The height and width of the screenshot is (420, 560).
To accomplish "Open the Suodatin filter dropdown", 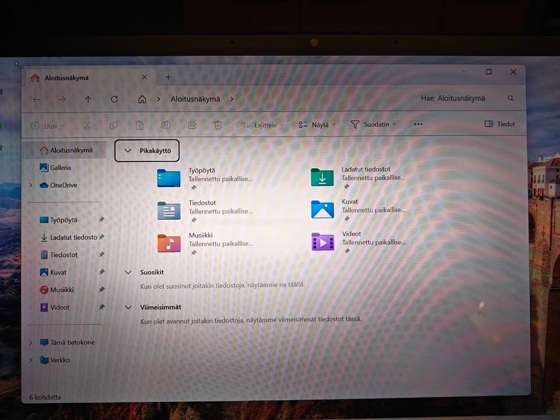I will click(373, 124).
